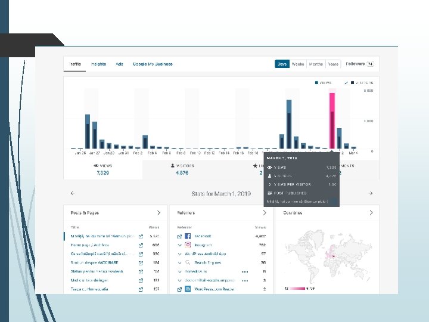Toggle the Visitors checkbox in chart legend
The height and width of the screenshot is (322, 429).
(x=346, y=83)
